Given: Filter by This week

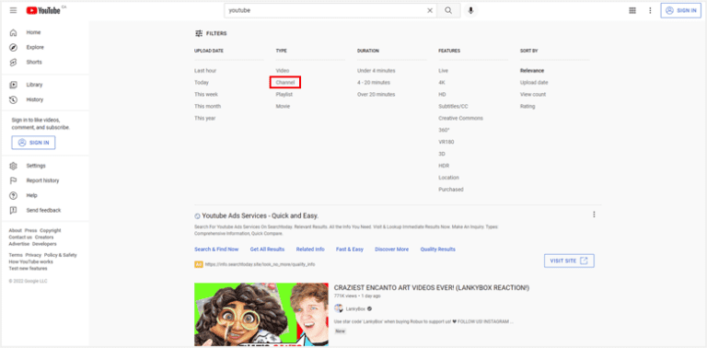Looking at the screenshot, I should pos(206,95).
